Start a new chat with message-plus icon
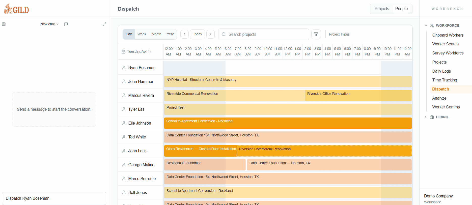Image resolution: width=472 pixels, height=205 pixels. tap(66, 24)
